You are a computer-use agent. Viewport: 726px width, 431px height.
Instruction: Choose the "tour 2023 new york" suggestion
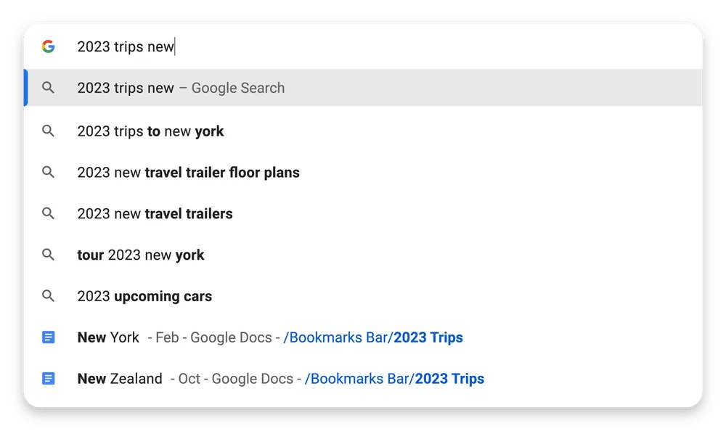140,255
